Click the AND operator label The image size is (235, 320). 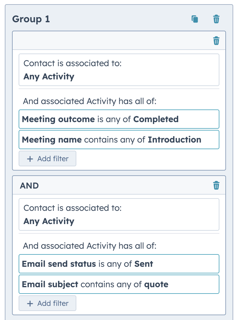29,186
